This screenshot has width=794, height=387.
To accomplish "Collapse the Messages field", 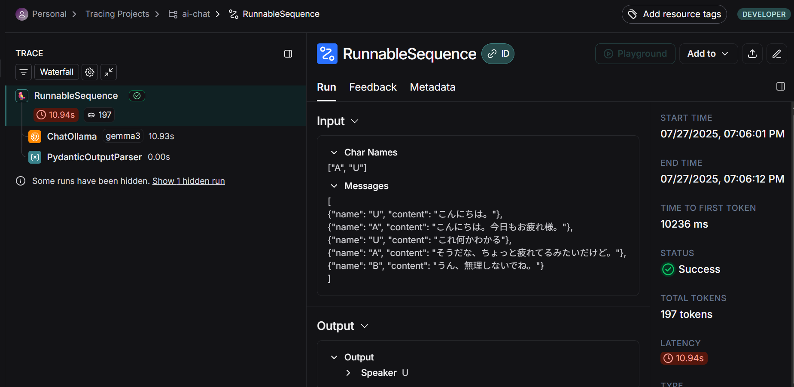I will (x=334, y=186).
